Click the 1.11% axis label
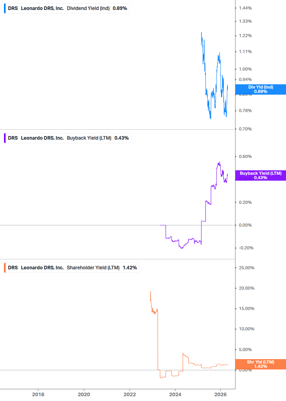The width and height of the screenshot is (286, 401). (245, 51)
